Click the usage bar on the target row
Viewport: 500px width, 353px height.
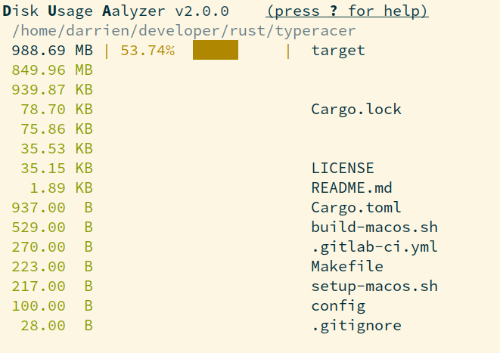click(216, 51)
